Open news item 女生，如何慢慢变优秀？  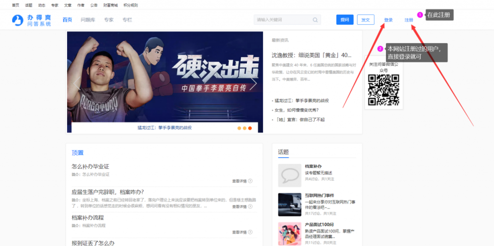(297, 110)
